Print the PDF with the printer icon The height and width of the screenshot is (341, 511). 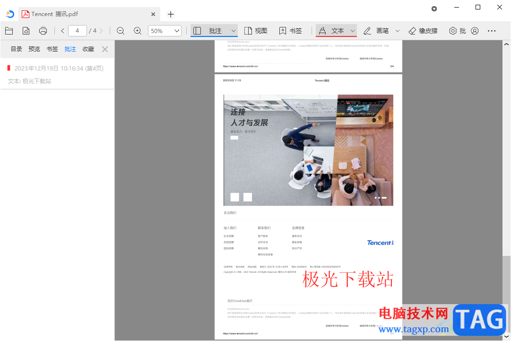pos(43,31)
